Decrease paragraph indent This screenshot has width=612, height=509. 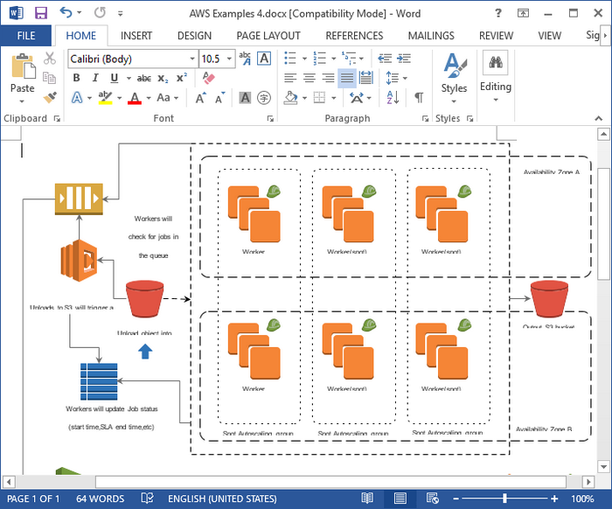point(385,59)
